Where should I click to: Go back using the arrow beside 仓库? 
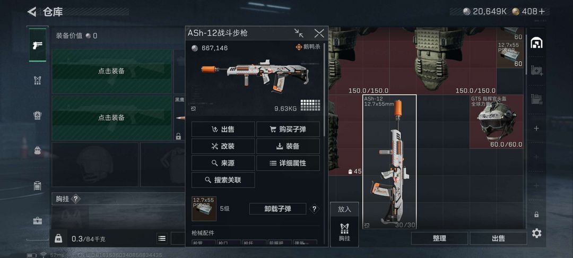[32, 12]
